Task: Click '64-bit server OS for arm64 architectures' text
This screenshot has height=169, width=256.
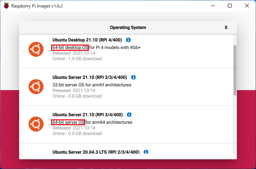Action: click(x=92, y=122)
